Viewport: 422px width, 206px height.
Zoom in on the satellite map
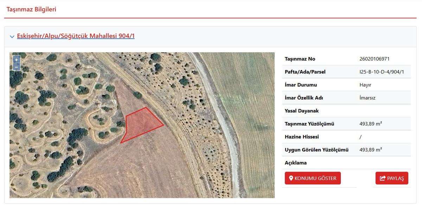pyautogui.click(x=16, y=60)
